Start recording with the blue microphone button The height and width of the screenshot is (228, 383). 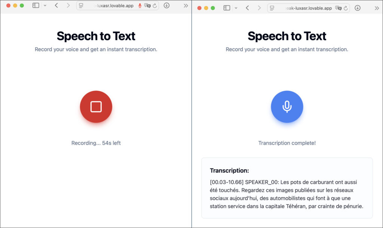pyautogui.click(x=287, y=107)
